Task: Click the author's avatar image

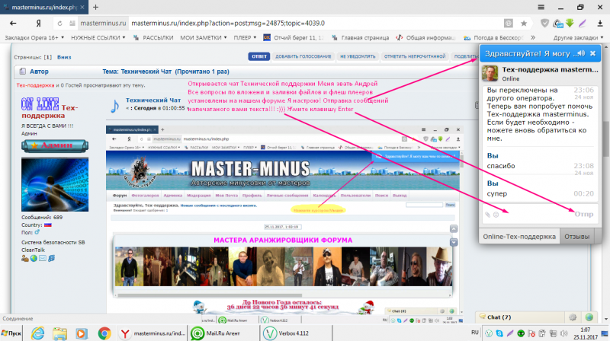Action: tap(55, 184)
